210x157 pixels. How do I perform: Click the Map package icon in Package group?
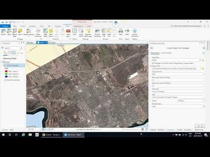click(x=9, y=31)
